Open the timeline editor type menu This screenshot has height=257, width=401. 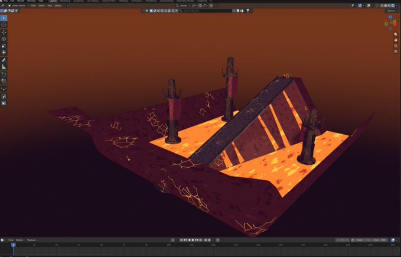click(x=3, y=240)
